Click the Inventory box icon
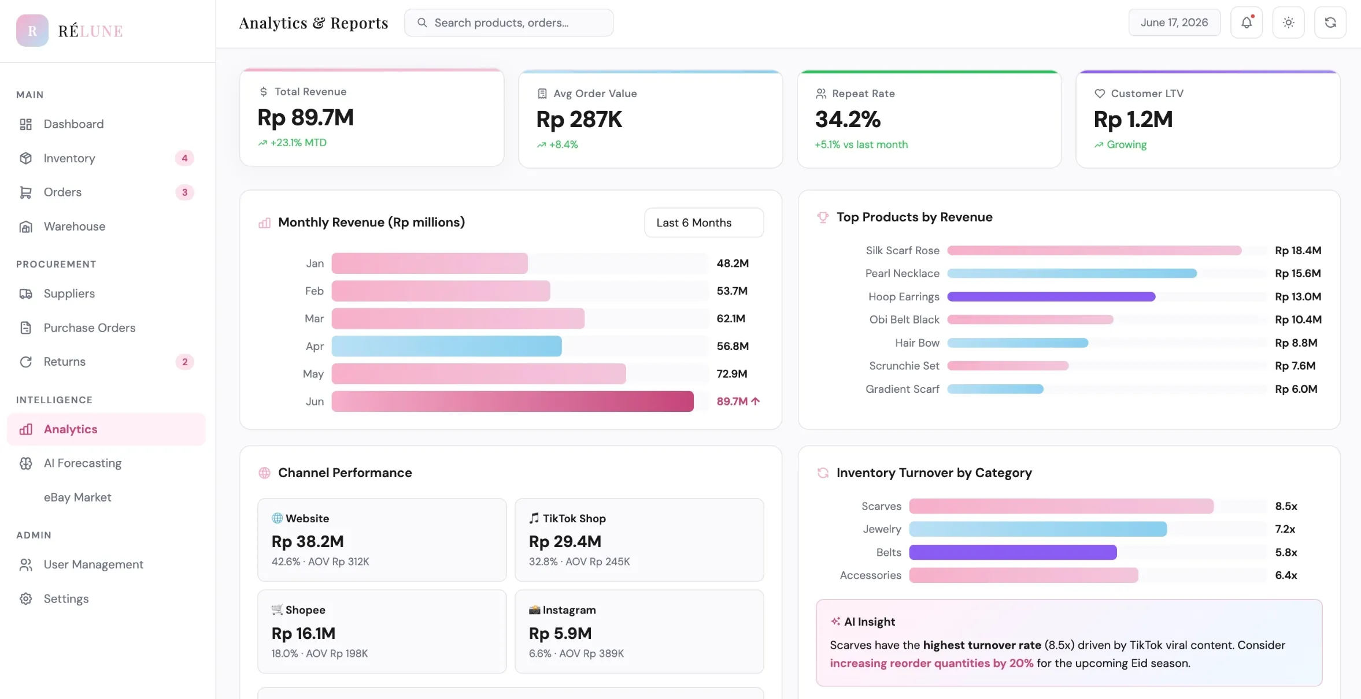 [25, 158]
